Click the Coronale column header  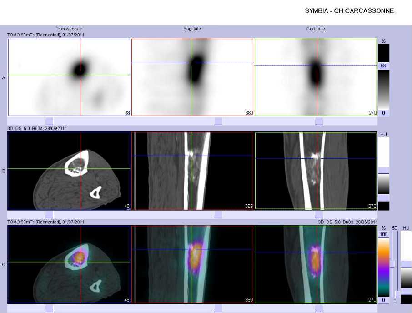pos(316,29)
